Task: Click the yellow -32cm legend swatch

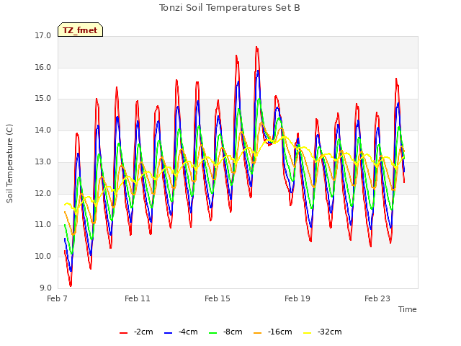Action: [308, 333]
